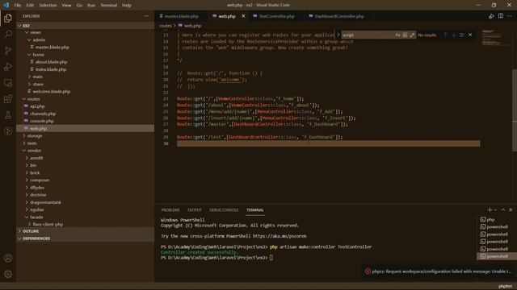
Task: Select the highlighted last powershell terminal
Action: [497, 256]
